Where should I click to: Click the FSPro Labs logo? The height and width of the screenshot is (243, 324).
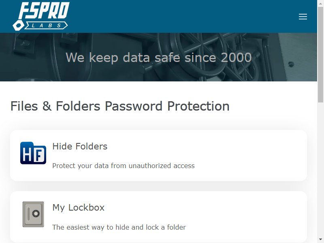pyautogui.click(x=41, y=16)
